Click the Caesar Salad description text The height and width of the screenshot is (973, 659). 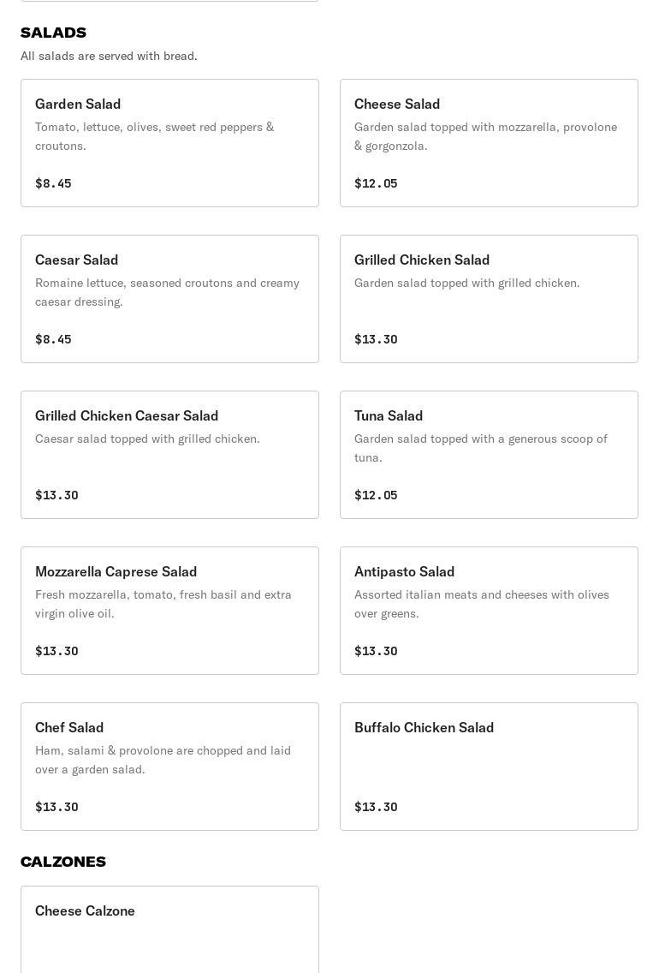click(167, 292)
